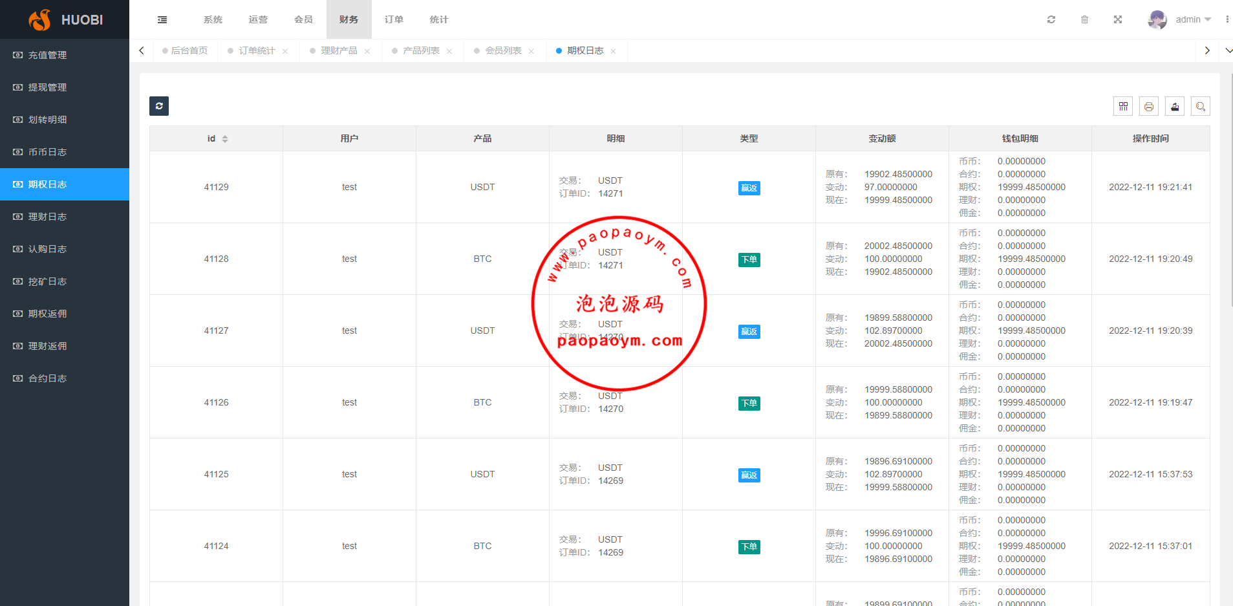Click the 赢返 tag in row 41127
The width and height of the screenshot is (1233, 606).
749,332
